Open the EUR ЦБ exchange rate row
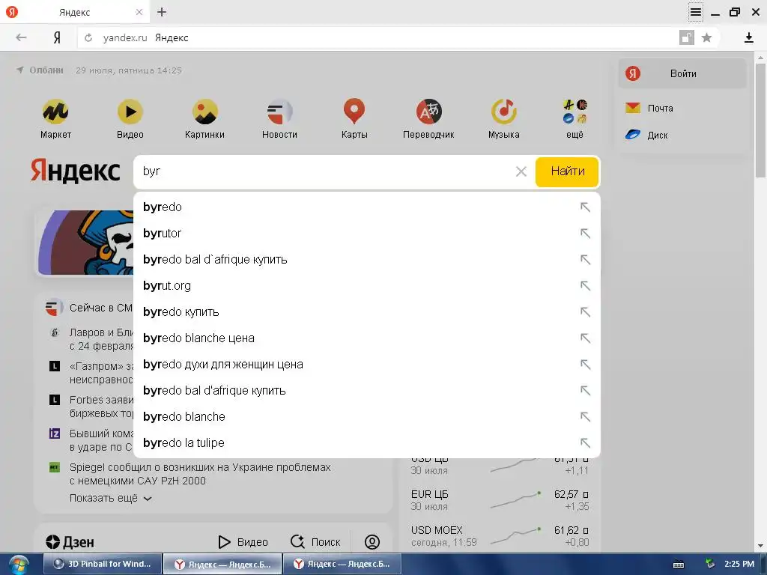This screenshot has height=575, width=767. coord(500,500)
